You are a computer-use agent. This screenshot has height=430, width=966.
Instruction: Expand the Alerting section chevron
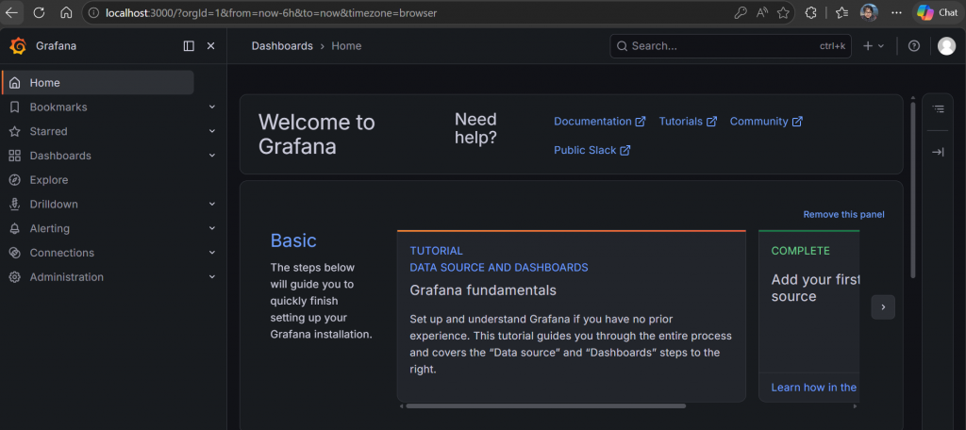[212, 228]
